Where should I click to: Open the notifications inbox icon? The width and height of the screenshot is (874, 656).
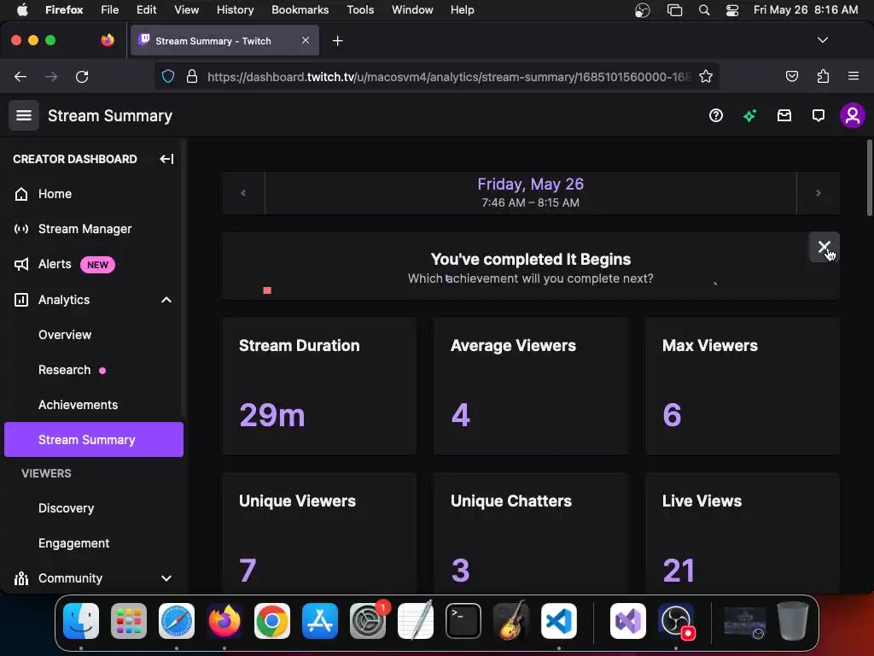[x=784, y=115]
